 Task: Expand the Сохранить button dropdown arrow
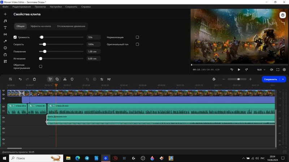[283, 79]
